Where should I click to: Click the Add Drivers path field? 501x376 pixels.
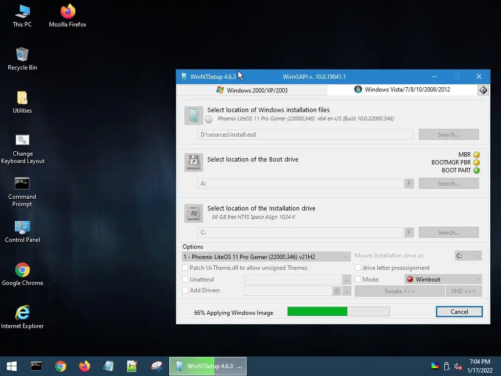(x=288, y=291)
